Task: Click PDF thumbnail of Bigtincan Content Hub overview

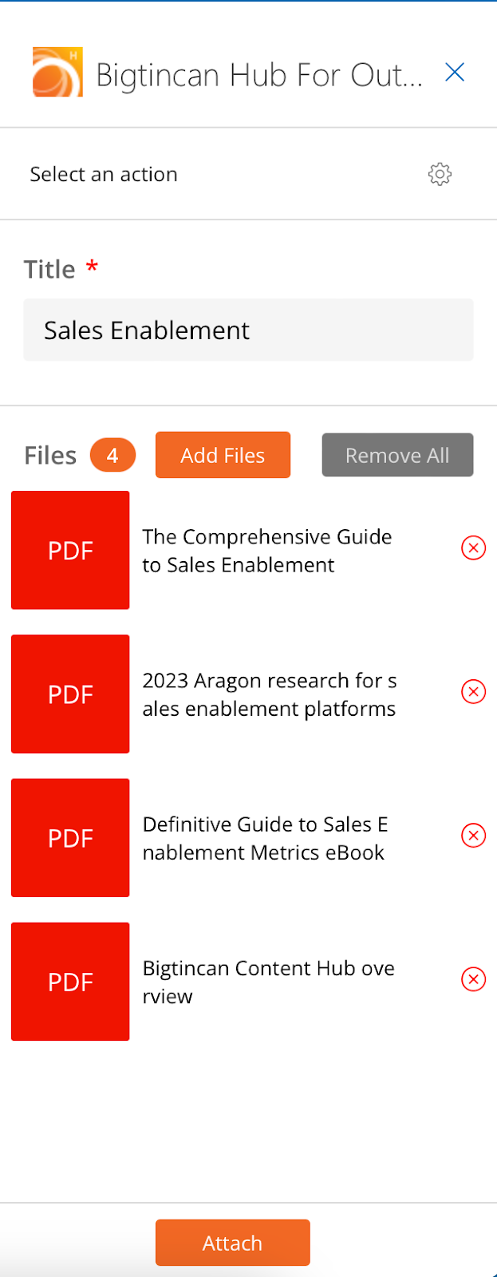Action: 70,981
